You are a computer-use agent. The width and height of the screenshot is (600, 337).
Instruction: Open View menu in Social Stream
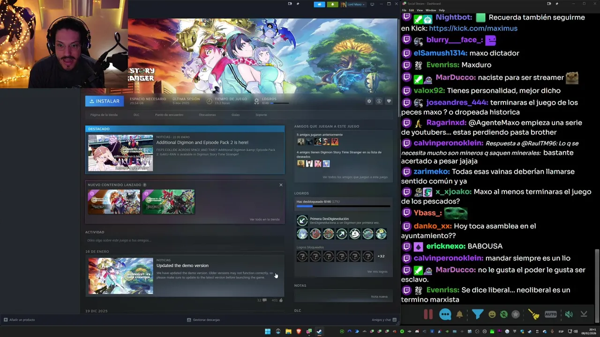click(420, 10)
